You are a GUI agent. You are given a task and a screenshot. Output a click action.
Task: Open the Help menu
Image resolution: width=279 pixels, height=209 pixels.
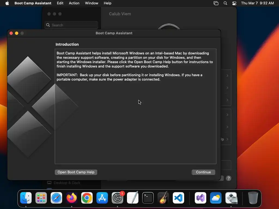(107, 3)
